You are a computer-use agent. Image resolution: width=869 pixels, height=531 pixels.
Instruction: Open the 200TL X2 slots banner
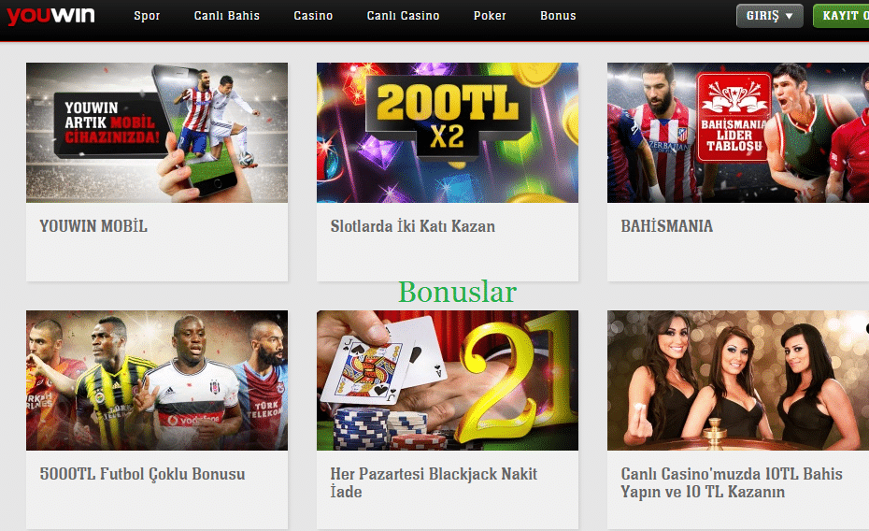(x=448, y=133)
